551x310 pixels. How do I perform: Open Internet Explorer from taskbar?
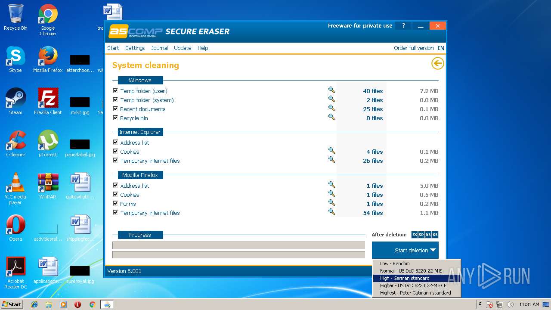coord(34,304)
